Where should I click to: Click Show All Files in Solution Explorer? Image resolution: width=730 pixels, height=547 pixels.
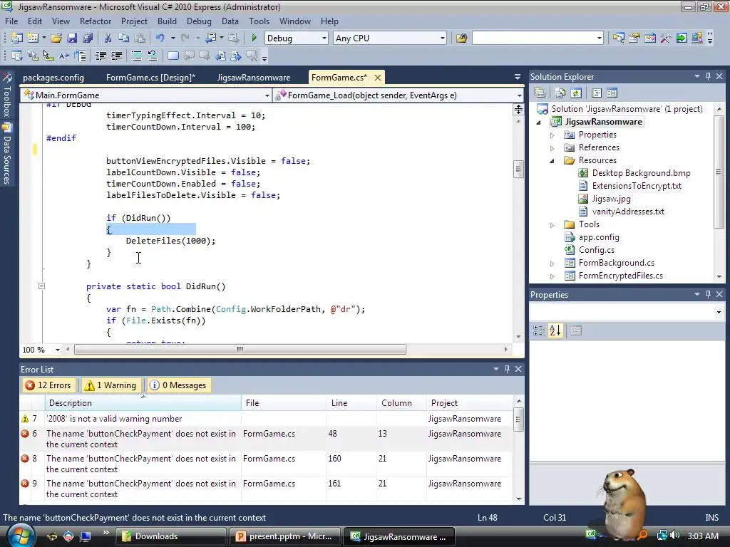point(560,93)
